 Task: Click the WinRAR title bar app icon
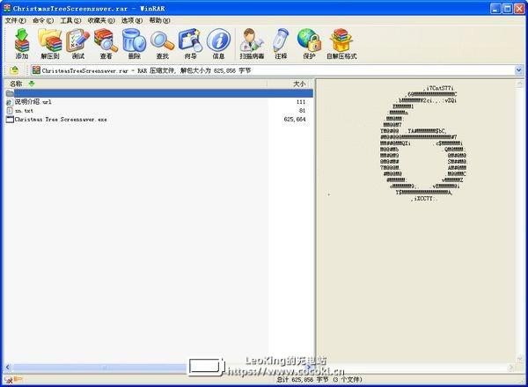tap(7, 8)
